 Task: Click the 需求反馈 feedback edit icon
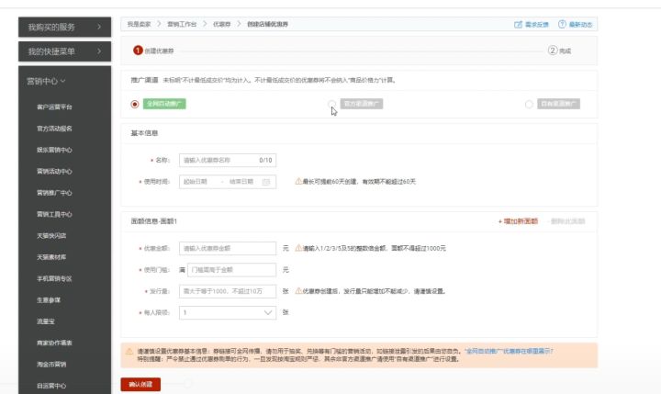(518, 25)
